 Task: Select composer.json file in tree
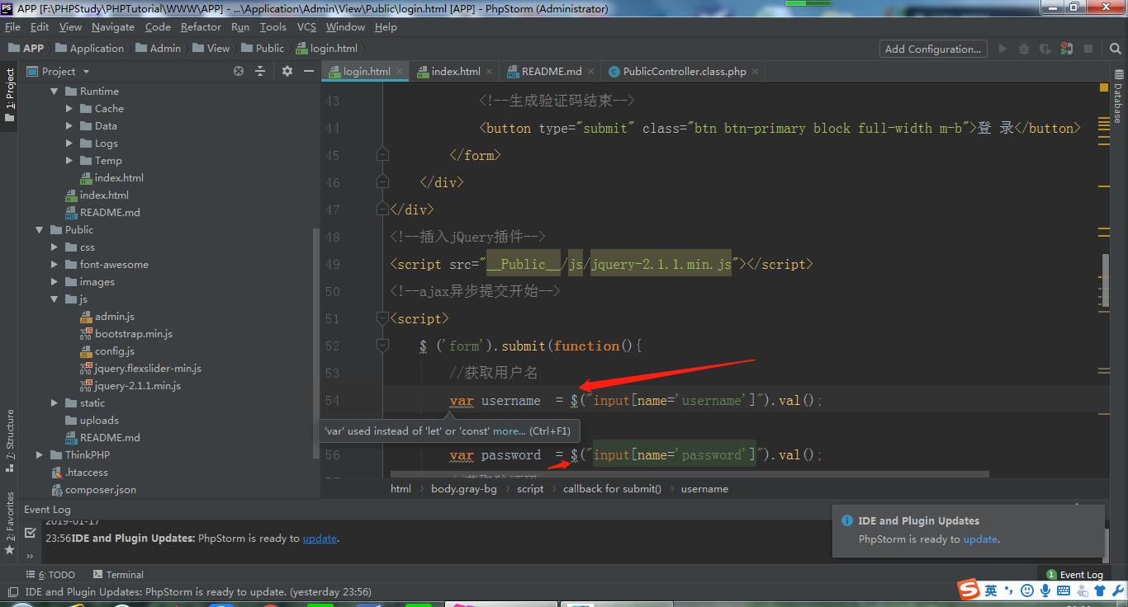100,490
